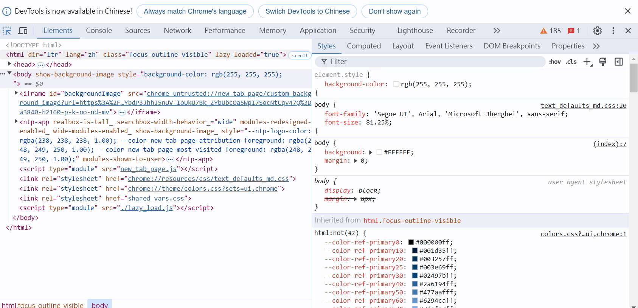The height and width of the screenshot is (308, 638).
Task: Expand the head element node
Action: point(9,64)
